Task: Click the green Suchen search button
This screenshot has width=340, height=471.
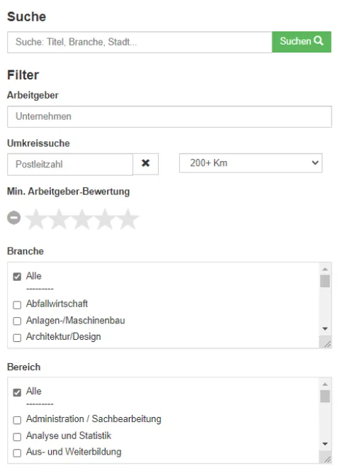Action: pos(302,42)
